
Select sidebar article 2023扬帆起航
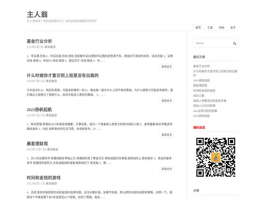pyautogui.click(x=201, y=81)
